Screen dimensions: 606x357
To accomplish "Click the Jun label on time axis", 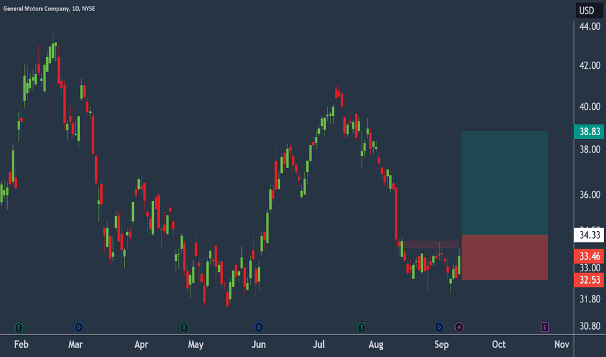I will [259, 344].
